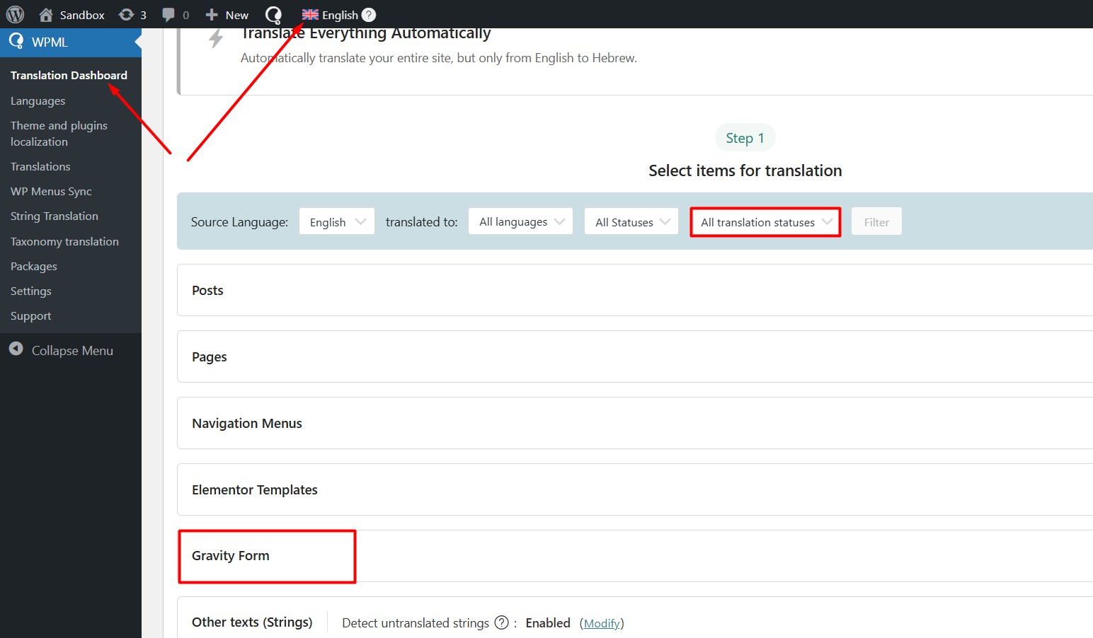Screen dimensions: 1093x638
Task: Open String Translation in sidebar
Action: 55,216
